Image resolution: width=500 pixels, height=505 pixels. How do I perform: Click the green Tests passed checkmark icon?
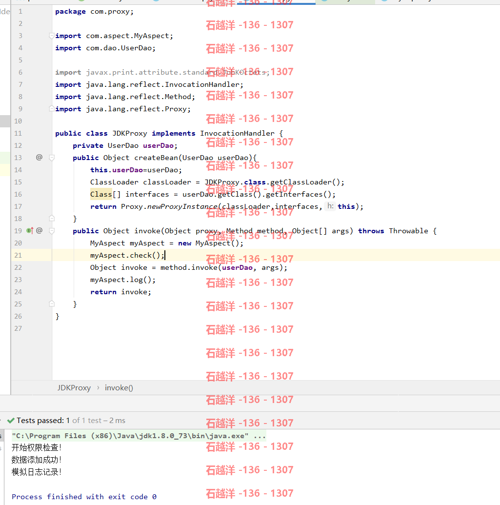pyautogui.click(x=11, y=421)
